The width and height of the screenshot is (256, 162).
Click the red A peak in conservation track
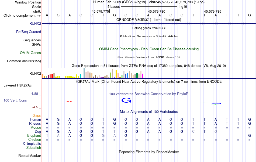[x=69, y=102]
